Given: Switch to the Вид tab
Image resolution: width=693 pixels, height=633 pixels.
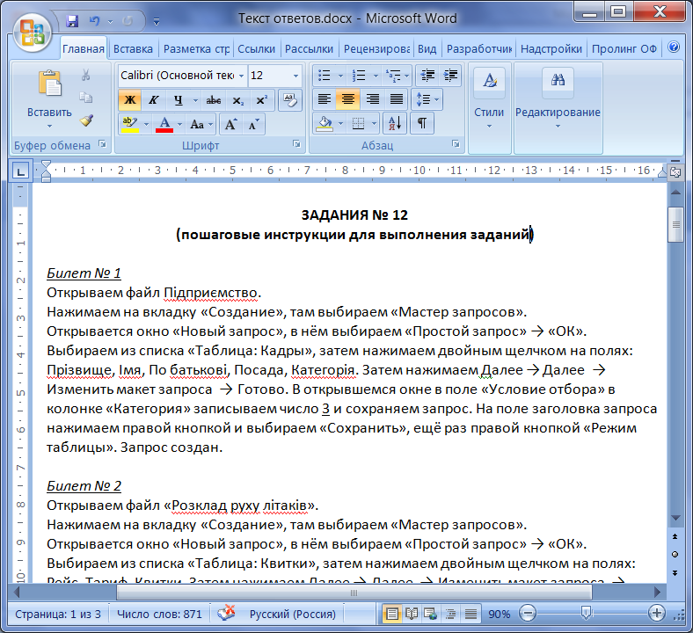Looking at the screenshot, I should tap(427, 48).
